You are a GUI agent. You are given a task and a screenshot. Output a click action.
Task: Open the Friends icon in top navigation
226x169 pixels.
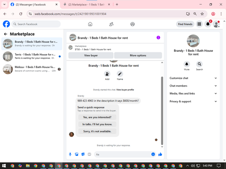111,24
